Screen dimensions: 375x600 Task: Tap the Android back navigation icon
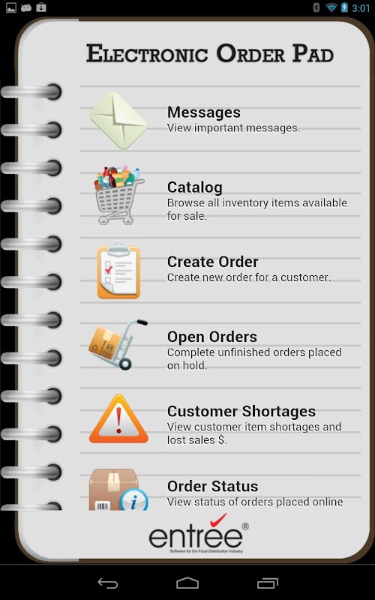(108, 583)
